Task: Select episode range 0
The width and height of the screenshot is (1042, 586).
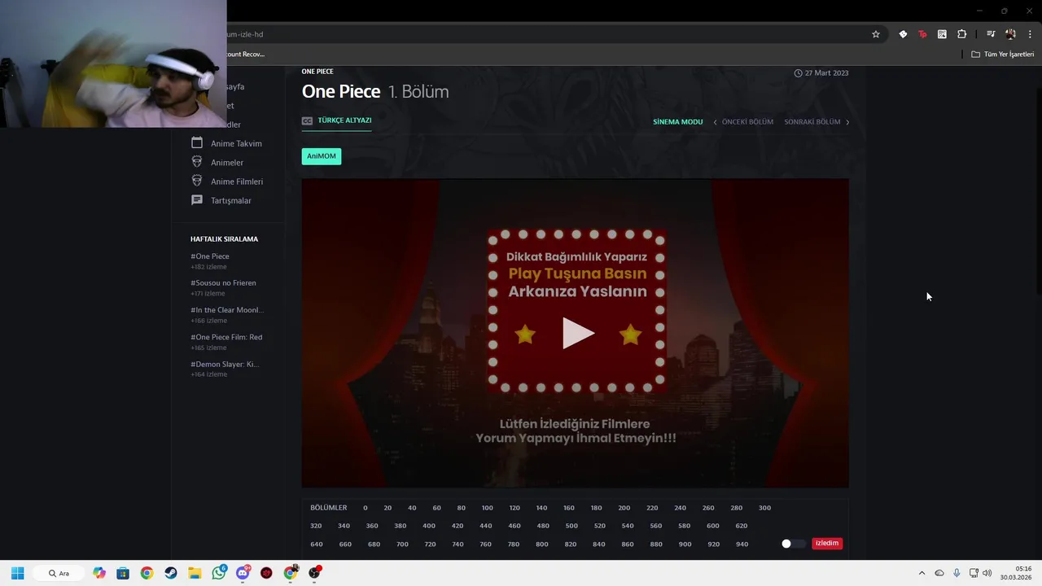Action: click(366, 508)
